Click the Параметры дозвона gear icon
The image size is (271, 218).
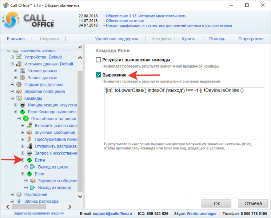(x=19, y=85)
